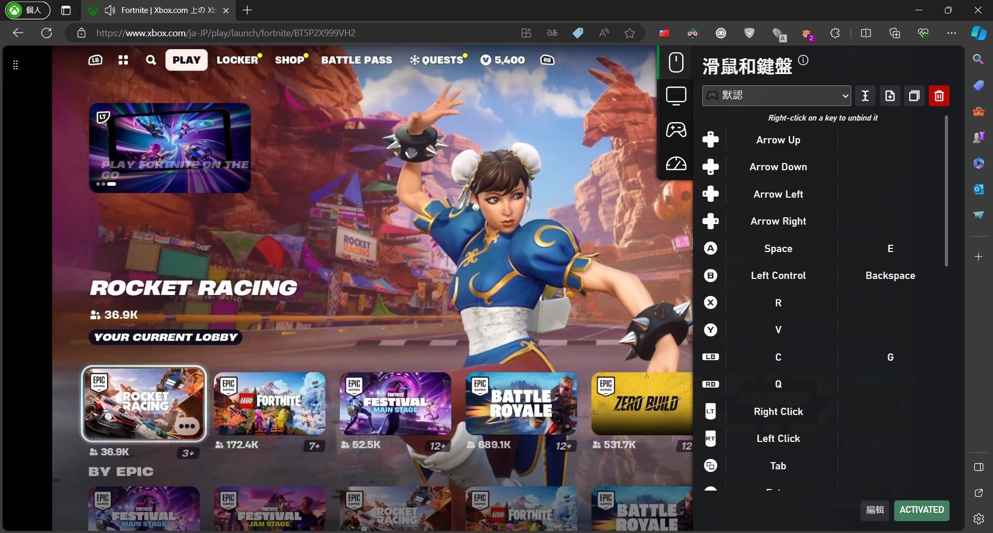The image size is (993, 533).
Task: Mute the Fortnite browser tab audio
Action: pyautogui.click(x=109, y=10)
